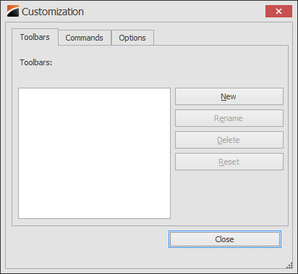This screenshot has height=274, width=298.
Task: Switch to the Toolbars tab
Action: (35, 37)
